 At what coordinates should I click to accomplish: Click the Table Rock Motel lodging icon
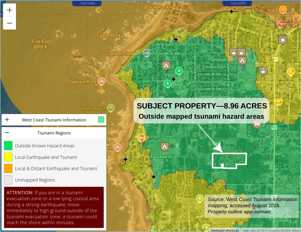pyautogui.click(x=147, y=53)
